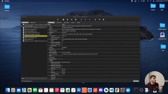Click the Recording status button
168x94 pixels.
136,81
